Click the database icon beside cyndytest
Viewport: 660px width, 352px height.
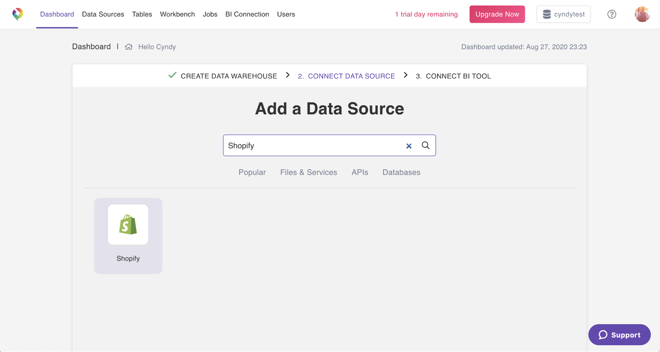click(547, 14)
